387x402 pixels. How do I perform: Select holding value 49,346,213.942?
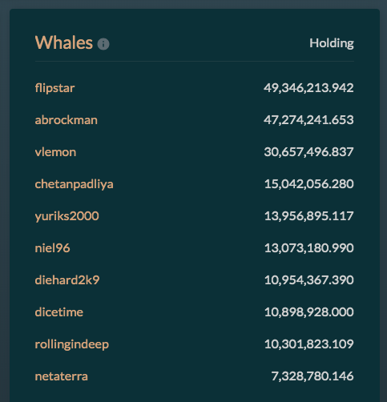(x=308, y=88)
